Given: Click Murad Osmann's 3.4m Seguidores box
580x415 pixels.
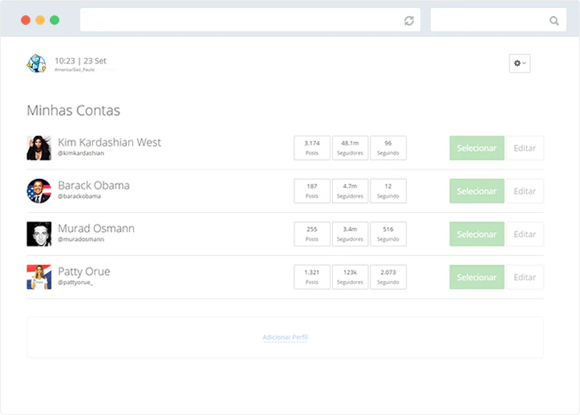Looking at the screenshot, I should (x=350, y=234).
